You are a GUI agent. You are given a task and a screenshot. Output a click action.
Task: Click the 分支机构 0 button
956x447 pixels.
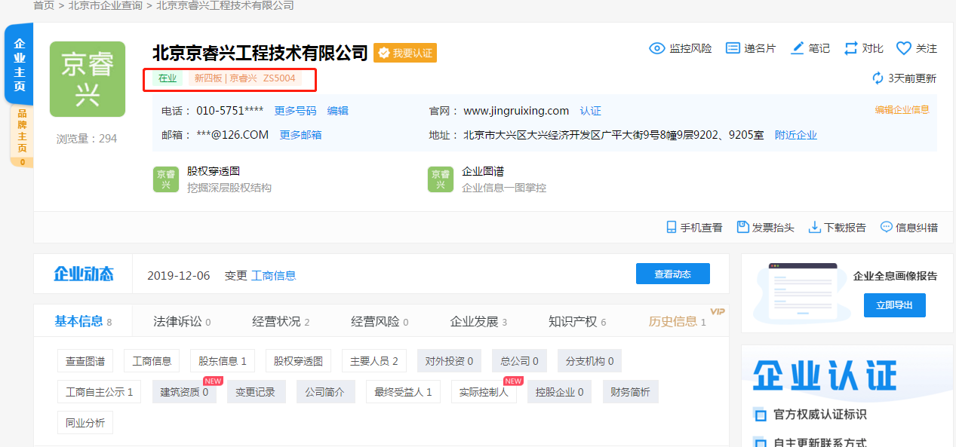tap(590, 361)
